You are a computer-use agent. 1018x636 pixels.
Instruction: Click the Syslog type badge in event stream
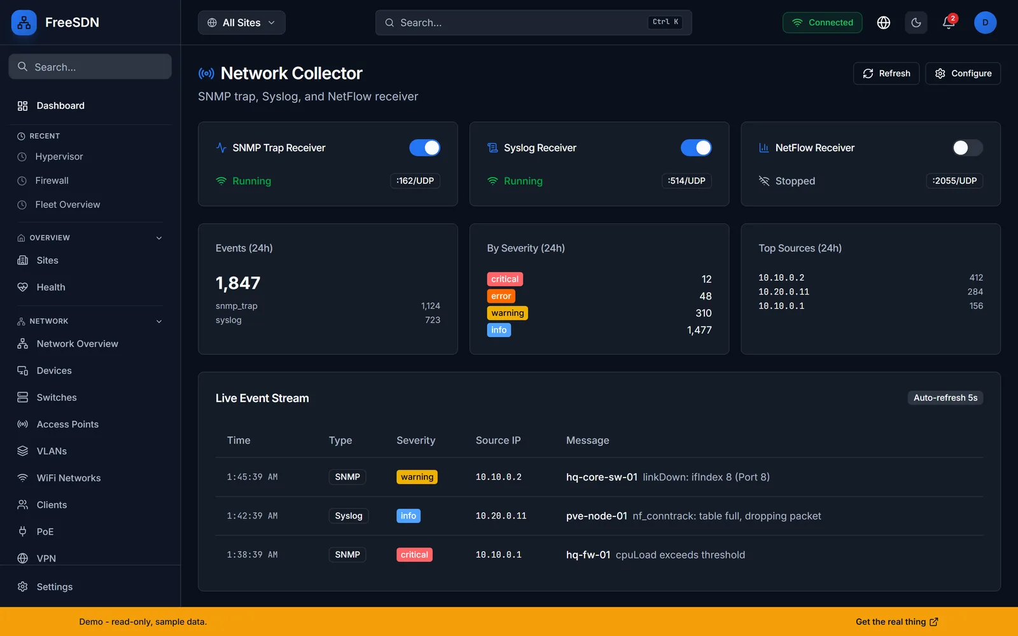[x=349, y=516]
